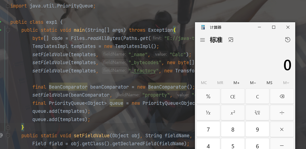Click setFieldValue method name in its declaration
306x149 pixels.
click(x=92, y=136)
